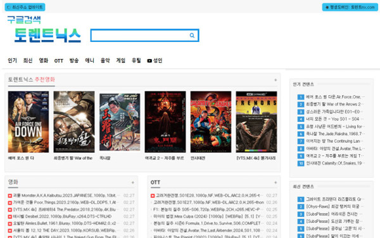This screenshot has height=238, width=380.
Task: Expand the OTT list with plus icon
Action: [275, 182]
